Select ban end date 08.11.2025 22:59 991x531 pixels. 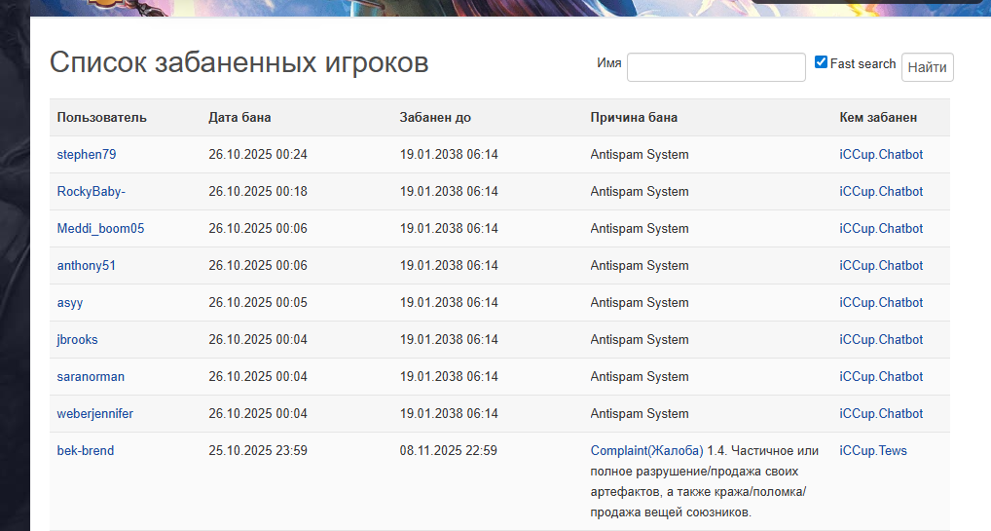coord(448,451)
